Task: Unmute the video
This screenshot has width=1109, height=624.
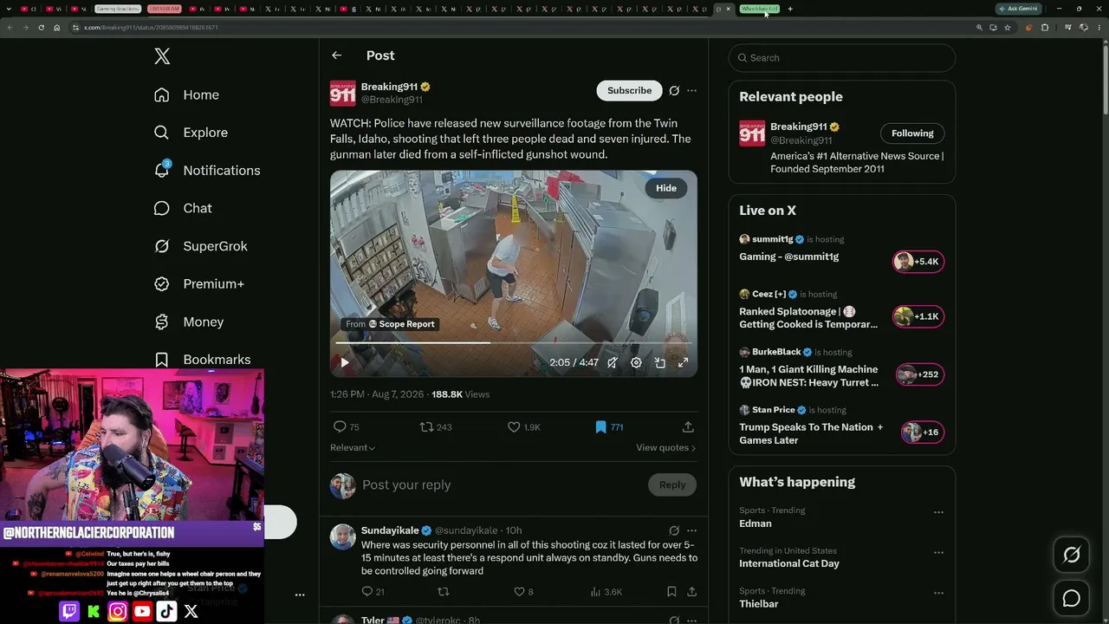Action: coord(613,363)
